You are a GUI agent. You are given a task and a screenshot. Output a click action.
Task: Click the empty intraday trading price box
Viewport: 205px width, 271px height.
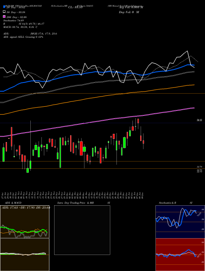tap(82, 230)
